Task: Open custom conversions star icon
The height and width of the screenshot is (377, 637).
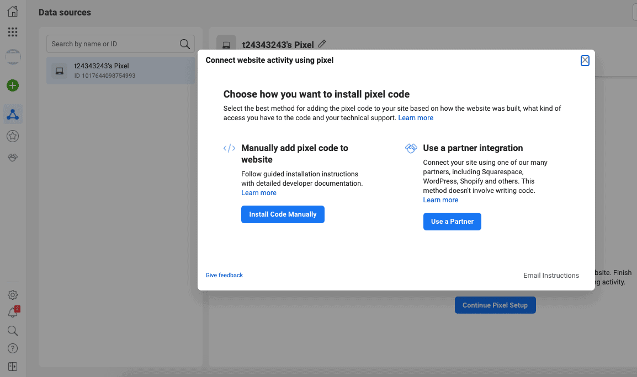Action: [x=13, y=136]
